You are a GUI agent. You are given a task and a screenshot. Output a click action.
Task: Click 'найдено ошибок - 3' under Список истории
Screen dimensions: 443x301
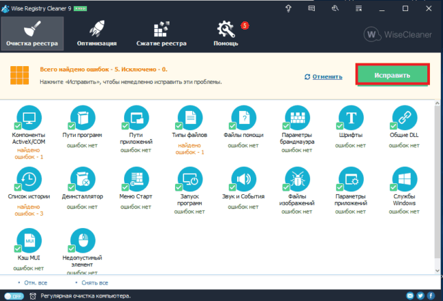pos(29,210)
